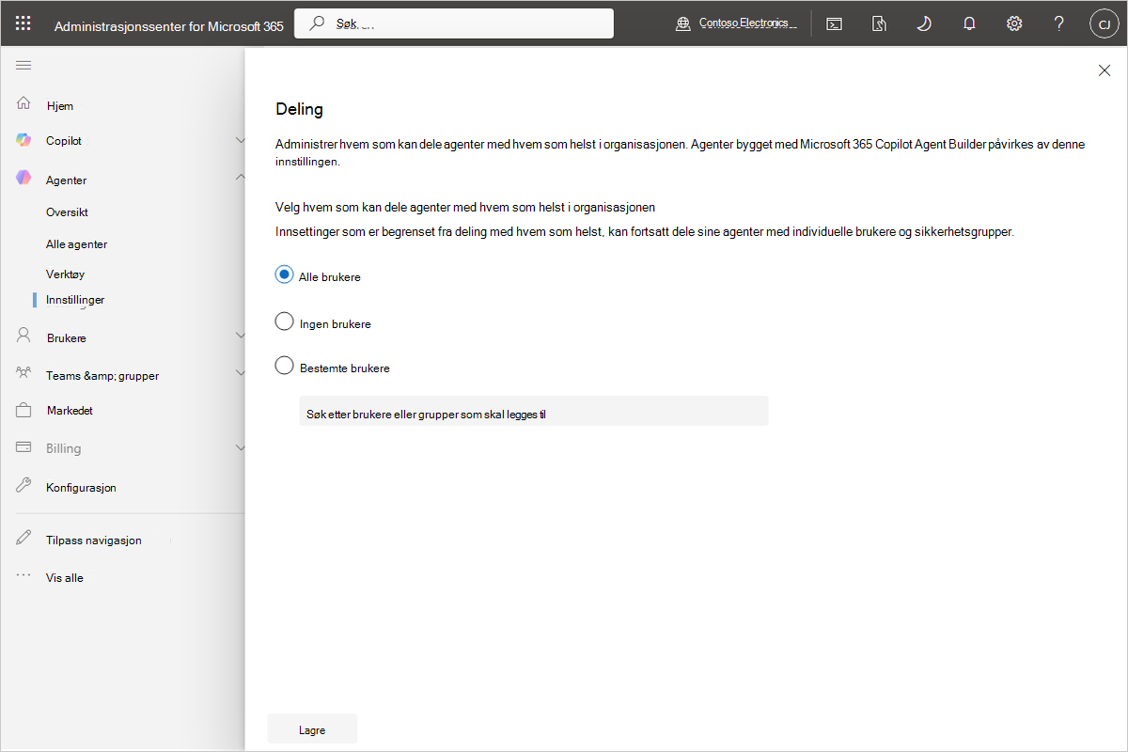Open Oversikt under Agenter
Image resolution: width=1128 pixels, height=752 pixels.
pyautogui.click(x=67, y=212)
